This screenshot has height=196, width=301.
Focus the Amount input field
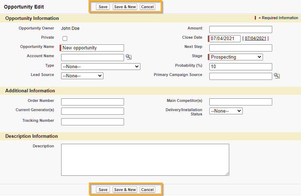pyautogui.click(x=241, y=29)
